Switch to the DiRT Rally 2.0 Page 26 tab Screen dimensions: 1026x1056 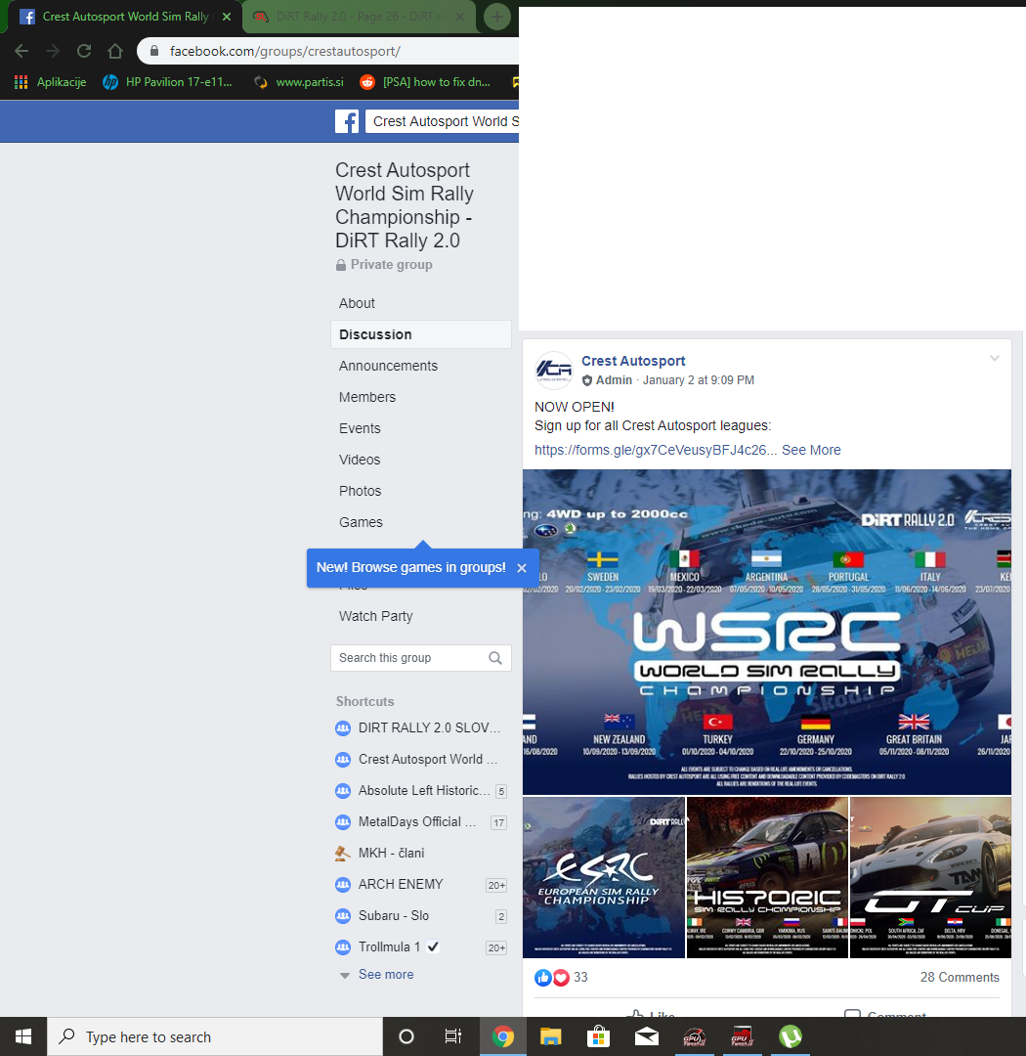pos(361,17)
